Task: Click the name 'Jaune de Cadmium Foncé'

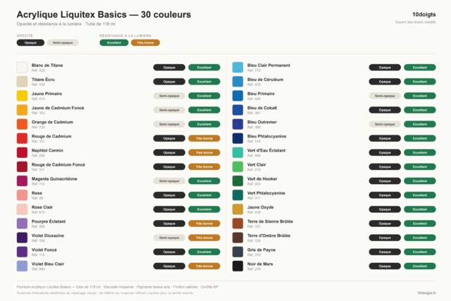Action: coord(58,108)
